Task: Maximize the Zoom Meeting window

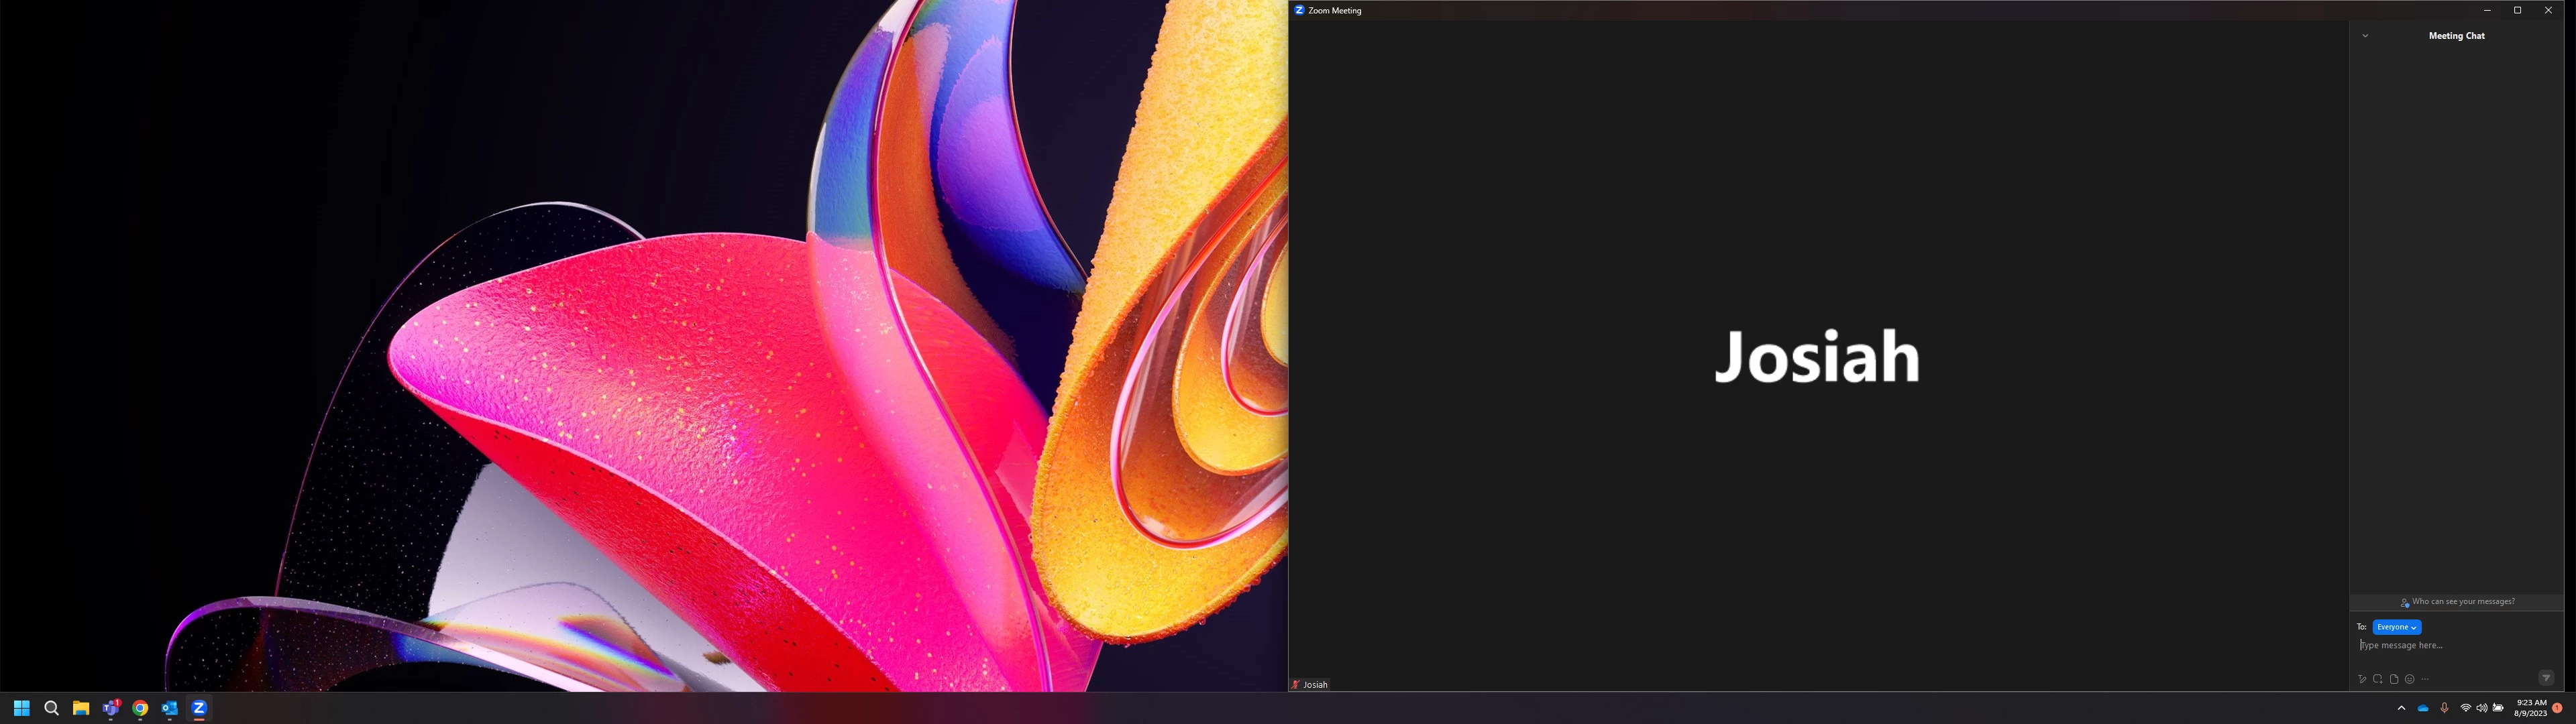Action: pyautogui.click(x=2517, y=10)
